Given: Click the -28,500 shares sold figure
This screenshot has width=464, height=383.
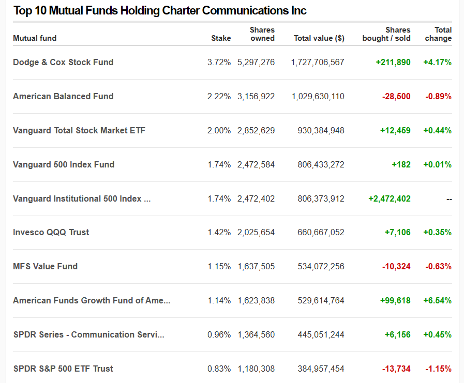Looking at the screenshot, I should click(396, 97).
